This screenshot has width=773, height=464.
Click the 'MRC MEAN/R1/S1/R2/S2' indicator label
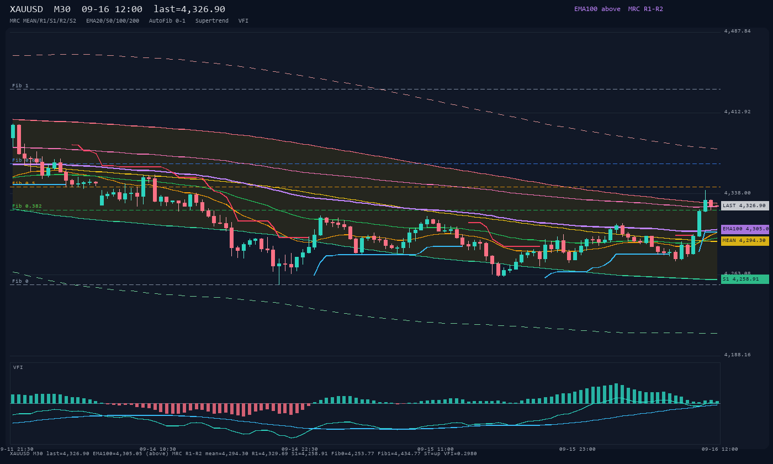[x=43, y=21]
